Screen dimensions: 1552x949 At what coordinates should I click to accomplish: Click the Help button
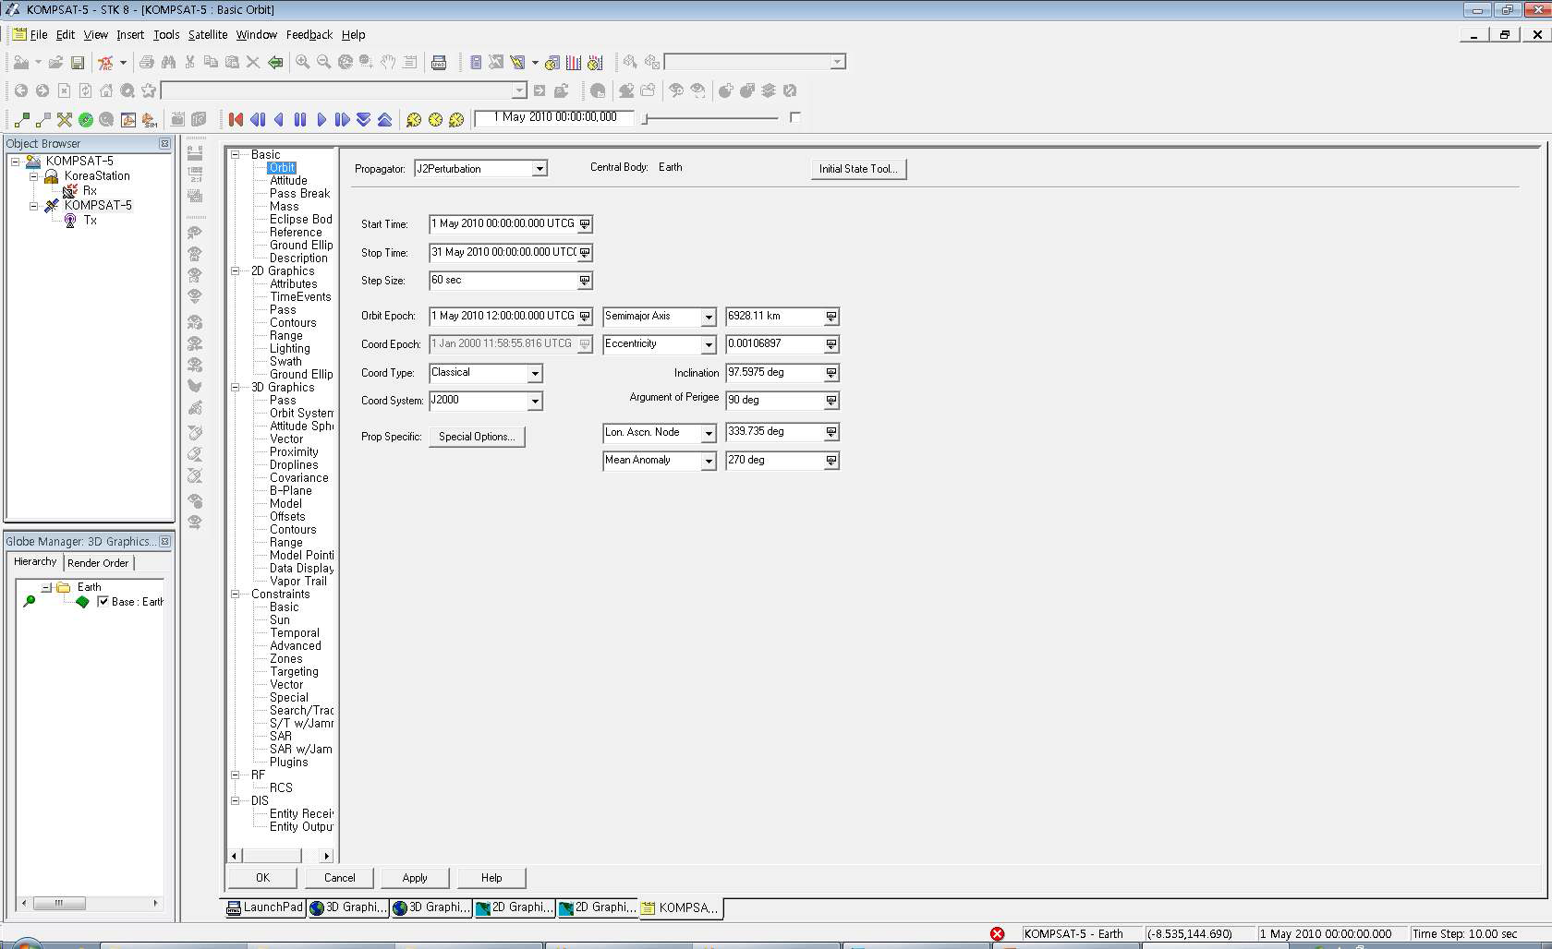(x=491, y=878)
